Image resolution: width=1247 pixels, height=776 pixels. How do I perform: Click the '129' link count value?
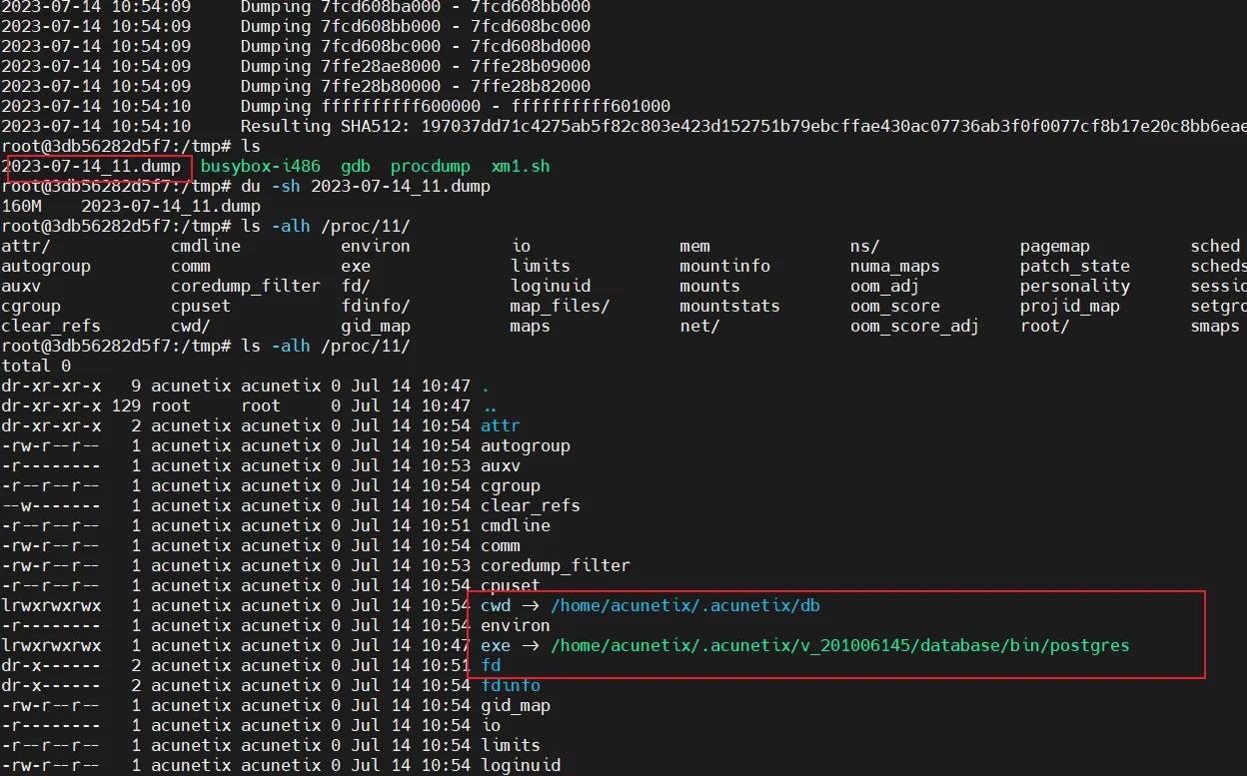[126, 406]
